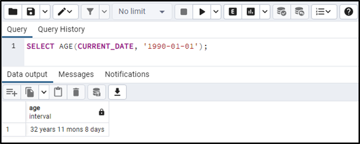360x144 pixels.
Task: Open the Notifications tab
Action: pyautogui.click(x=127, y=74)
